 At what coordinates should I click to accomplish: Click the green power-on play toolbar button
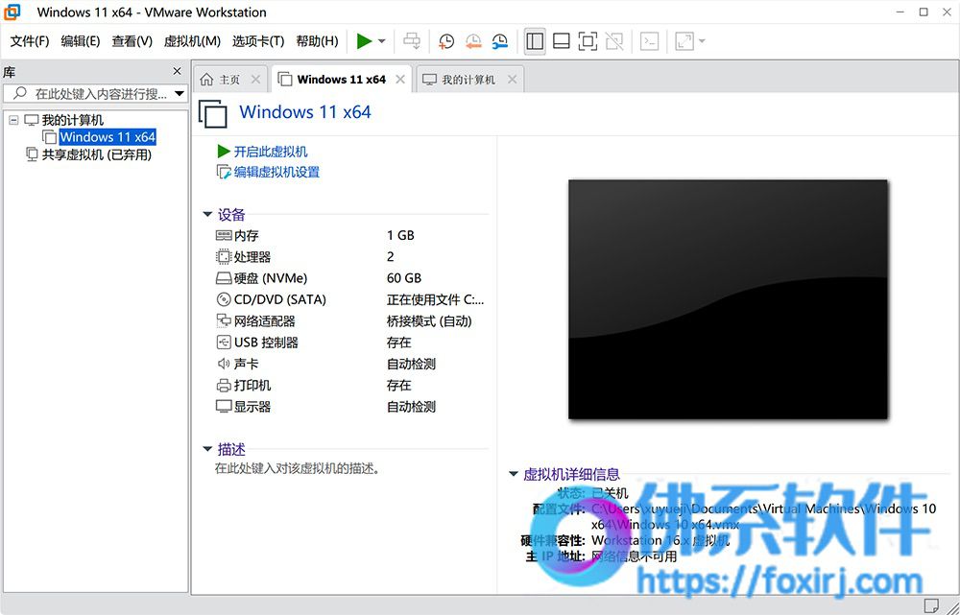pyautogui.click(x=364, y=41)
